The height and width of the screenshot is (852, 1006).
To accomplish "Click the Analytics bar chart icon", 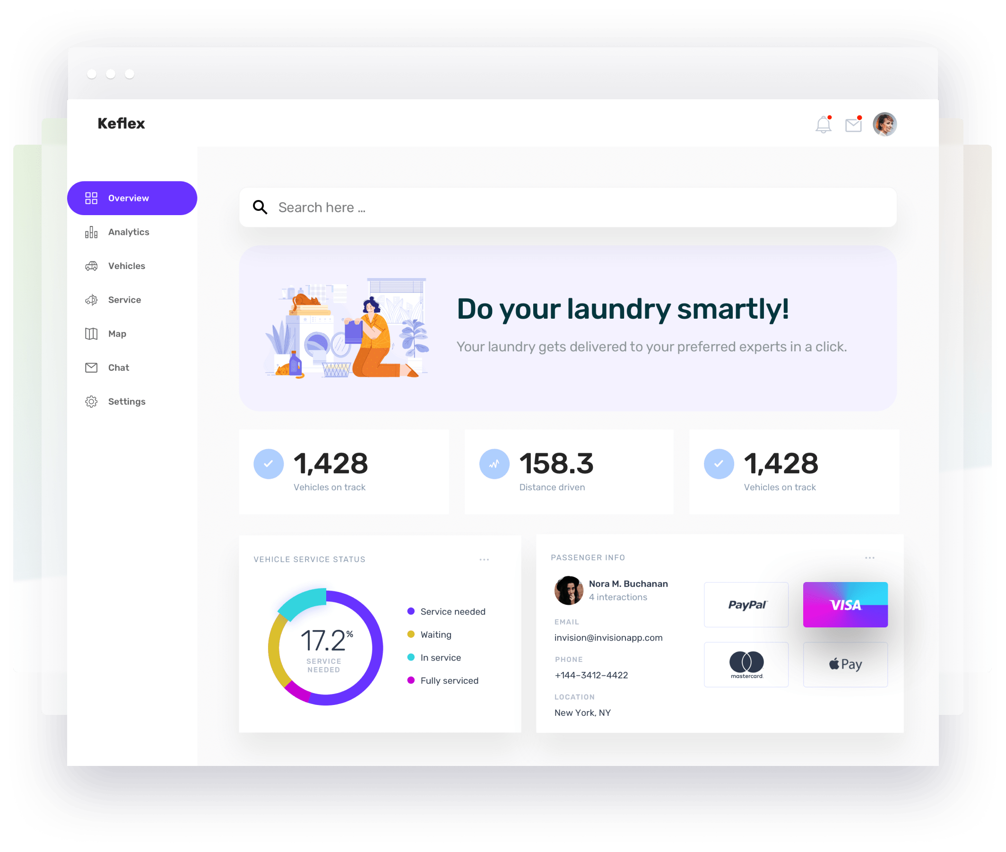I will click(91, 232).
